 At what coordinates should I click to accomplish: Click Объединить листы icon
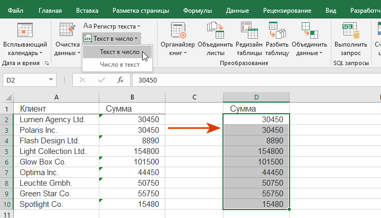pos(215,30)
